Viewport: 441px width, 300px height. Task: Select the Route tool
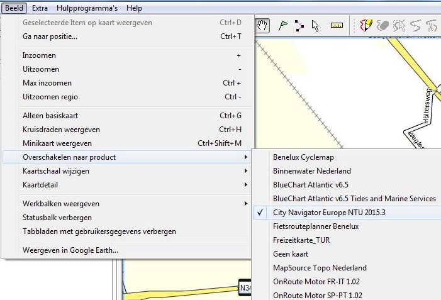point(299,26)
